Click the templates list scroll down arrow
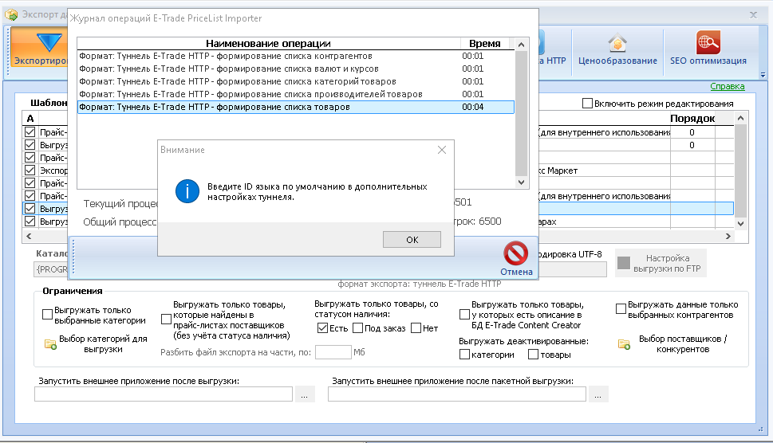The height and width of the screenshot is (443, 773). (740, 223)
